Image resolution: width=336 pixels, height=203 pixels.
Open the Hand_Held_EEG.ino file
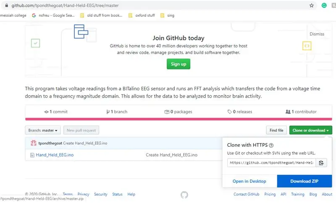tap(55, 155)
